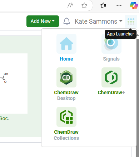This screenshot has height=157, width=139.
Task: Open the browser favorites list icon
Action: click(103, 5)
